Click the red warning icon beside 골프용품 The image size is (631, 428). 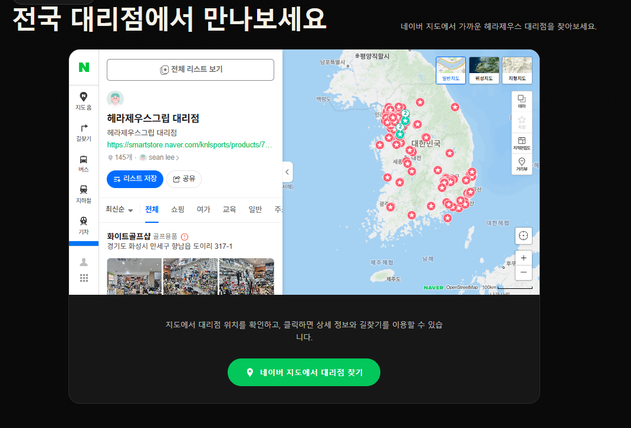click(x=185, y=237)
